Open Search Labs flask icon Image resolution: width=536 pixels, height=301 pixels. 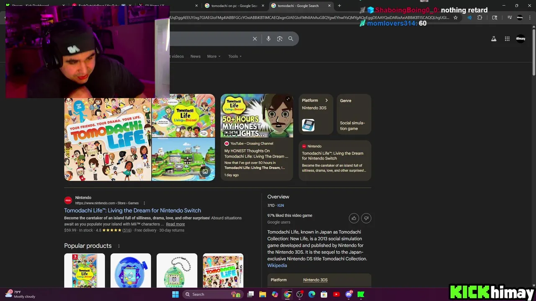click(494, 38)
